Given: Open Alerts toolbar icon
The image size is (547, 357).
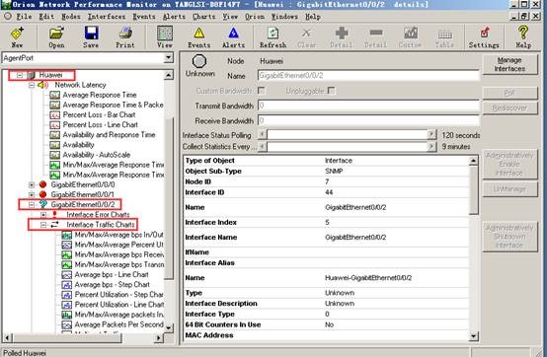Looking at the screenshot, I should [x=233, y=34].
